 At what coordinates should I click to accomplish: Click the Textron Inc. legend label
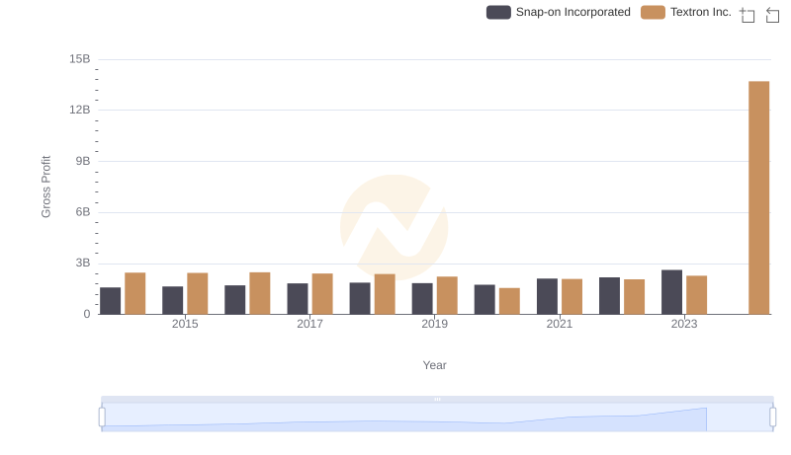701,12
